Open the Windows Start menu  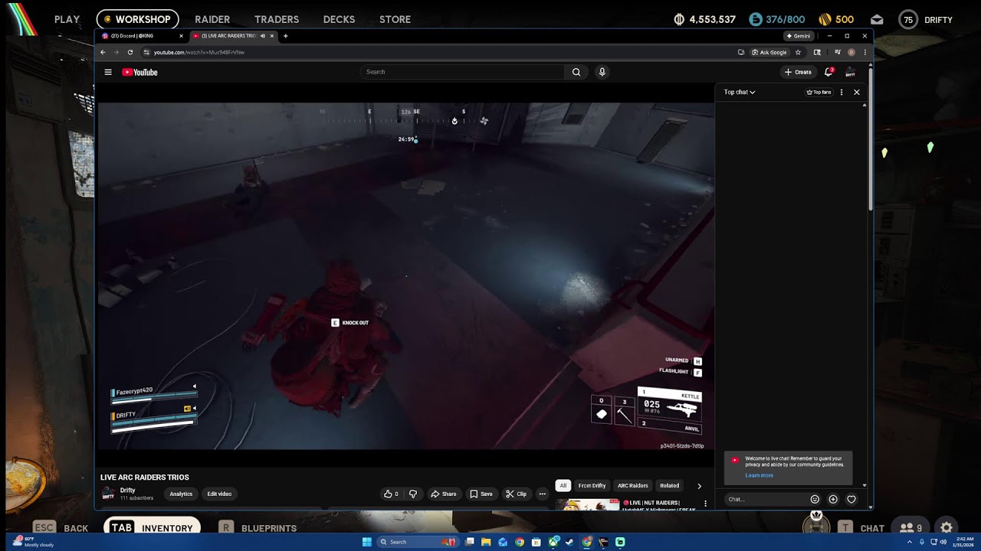click(367, 542)
